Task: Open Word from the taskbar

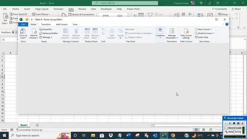Action: point(129,136)
